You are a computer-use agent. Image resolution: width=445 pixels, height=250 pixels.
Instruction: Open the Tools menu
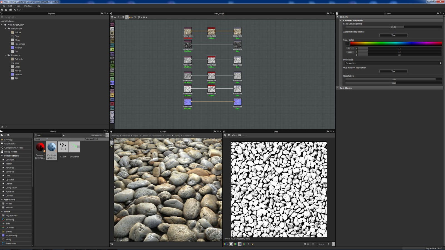(x=18, y=6)
